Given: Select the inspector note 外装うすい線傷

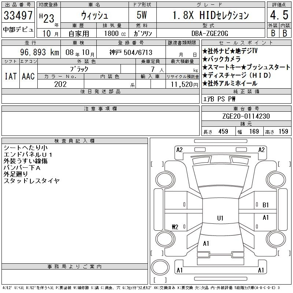Looking at the screenshot, I should [x=26, y=161].
